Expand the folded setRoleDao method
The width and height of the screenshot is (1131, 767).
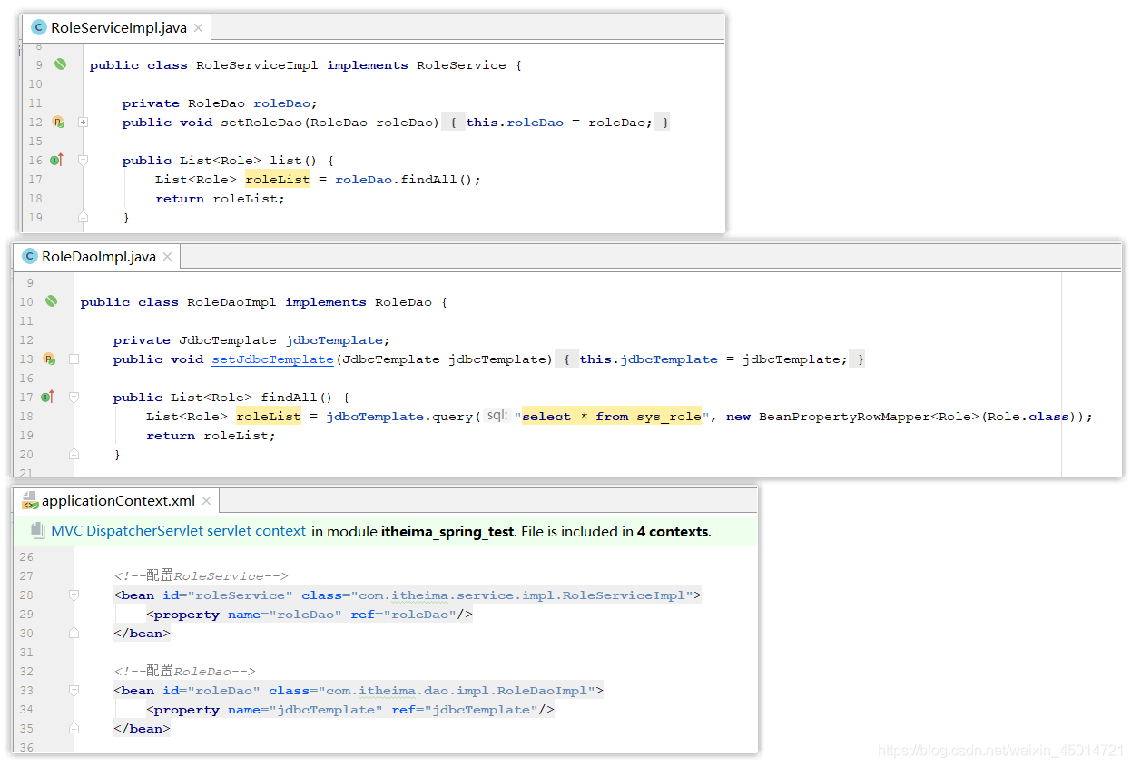83,122
